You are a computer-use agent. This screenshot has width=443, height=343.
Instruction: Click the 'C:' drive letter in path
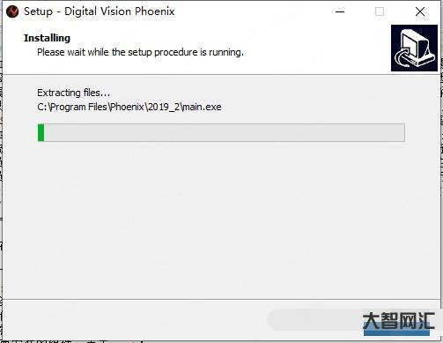click(x=42, y=107)
